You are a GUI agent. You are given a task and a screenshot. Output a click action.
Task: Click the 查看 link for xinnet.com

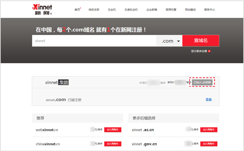208,100
